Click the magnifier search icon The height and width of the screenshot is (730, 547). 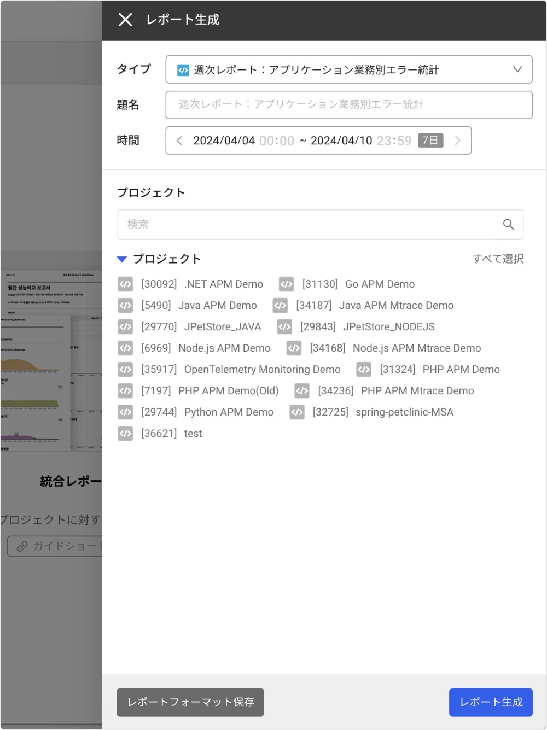click(509, 224)
